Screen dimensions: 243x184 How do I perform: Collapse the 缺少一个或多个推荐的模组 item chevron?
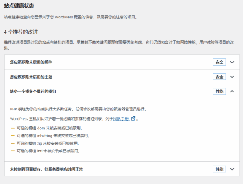232,92
